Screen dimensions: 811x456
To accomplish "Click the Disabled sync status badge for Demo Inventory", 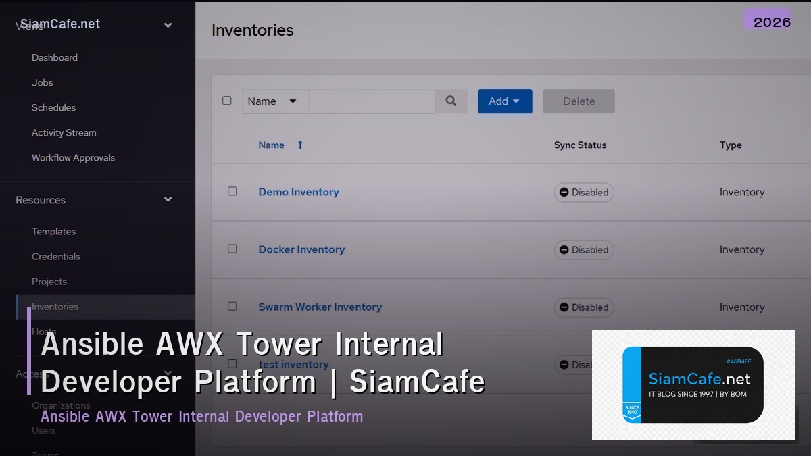I will pos(583,192).
